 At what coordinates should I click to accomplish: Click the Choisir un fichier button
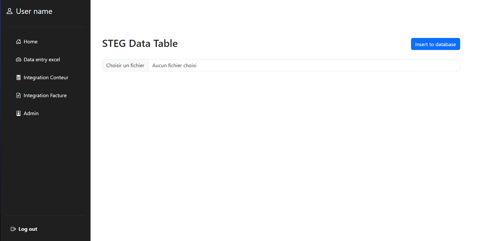tap(125, 65)
